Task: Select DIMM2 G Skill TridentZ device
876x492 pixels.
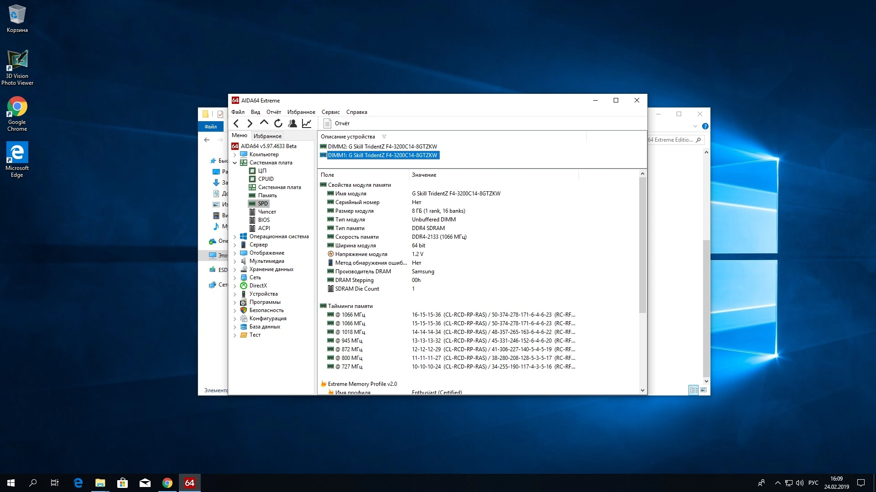Action: [379, 147]
